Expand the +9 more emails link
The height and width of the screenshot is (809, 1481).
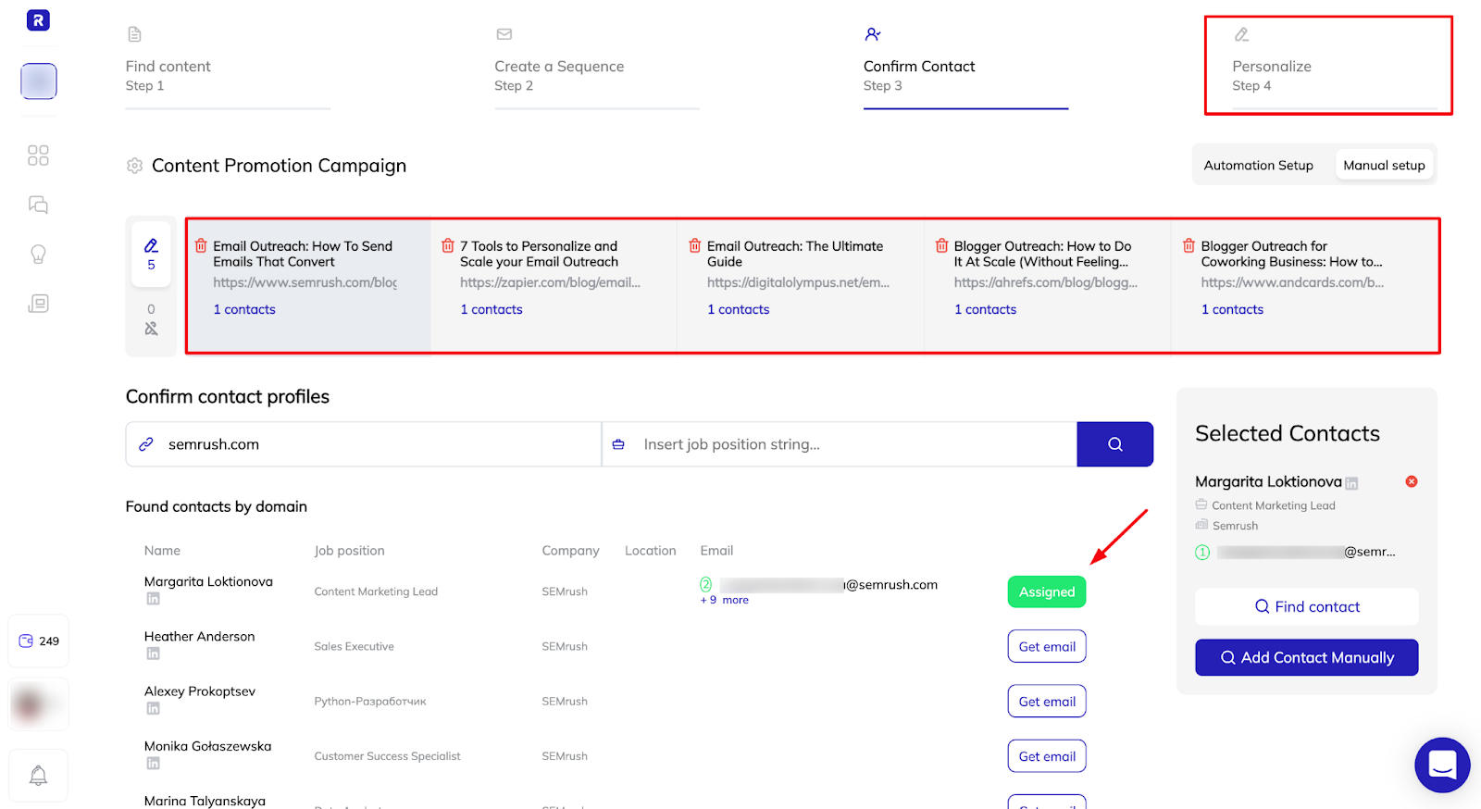pos(725,600)
